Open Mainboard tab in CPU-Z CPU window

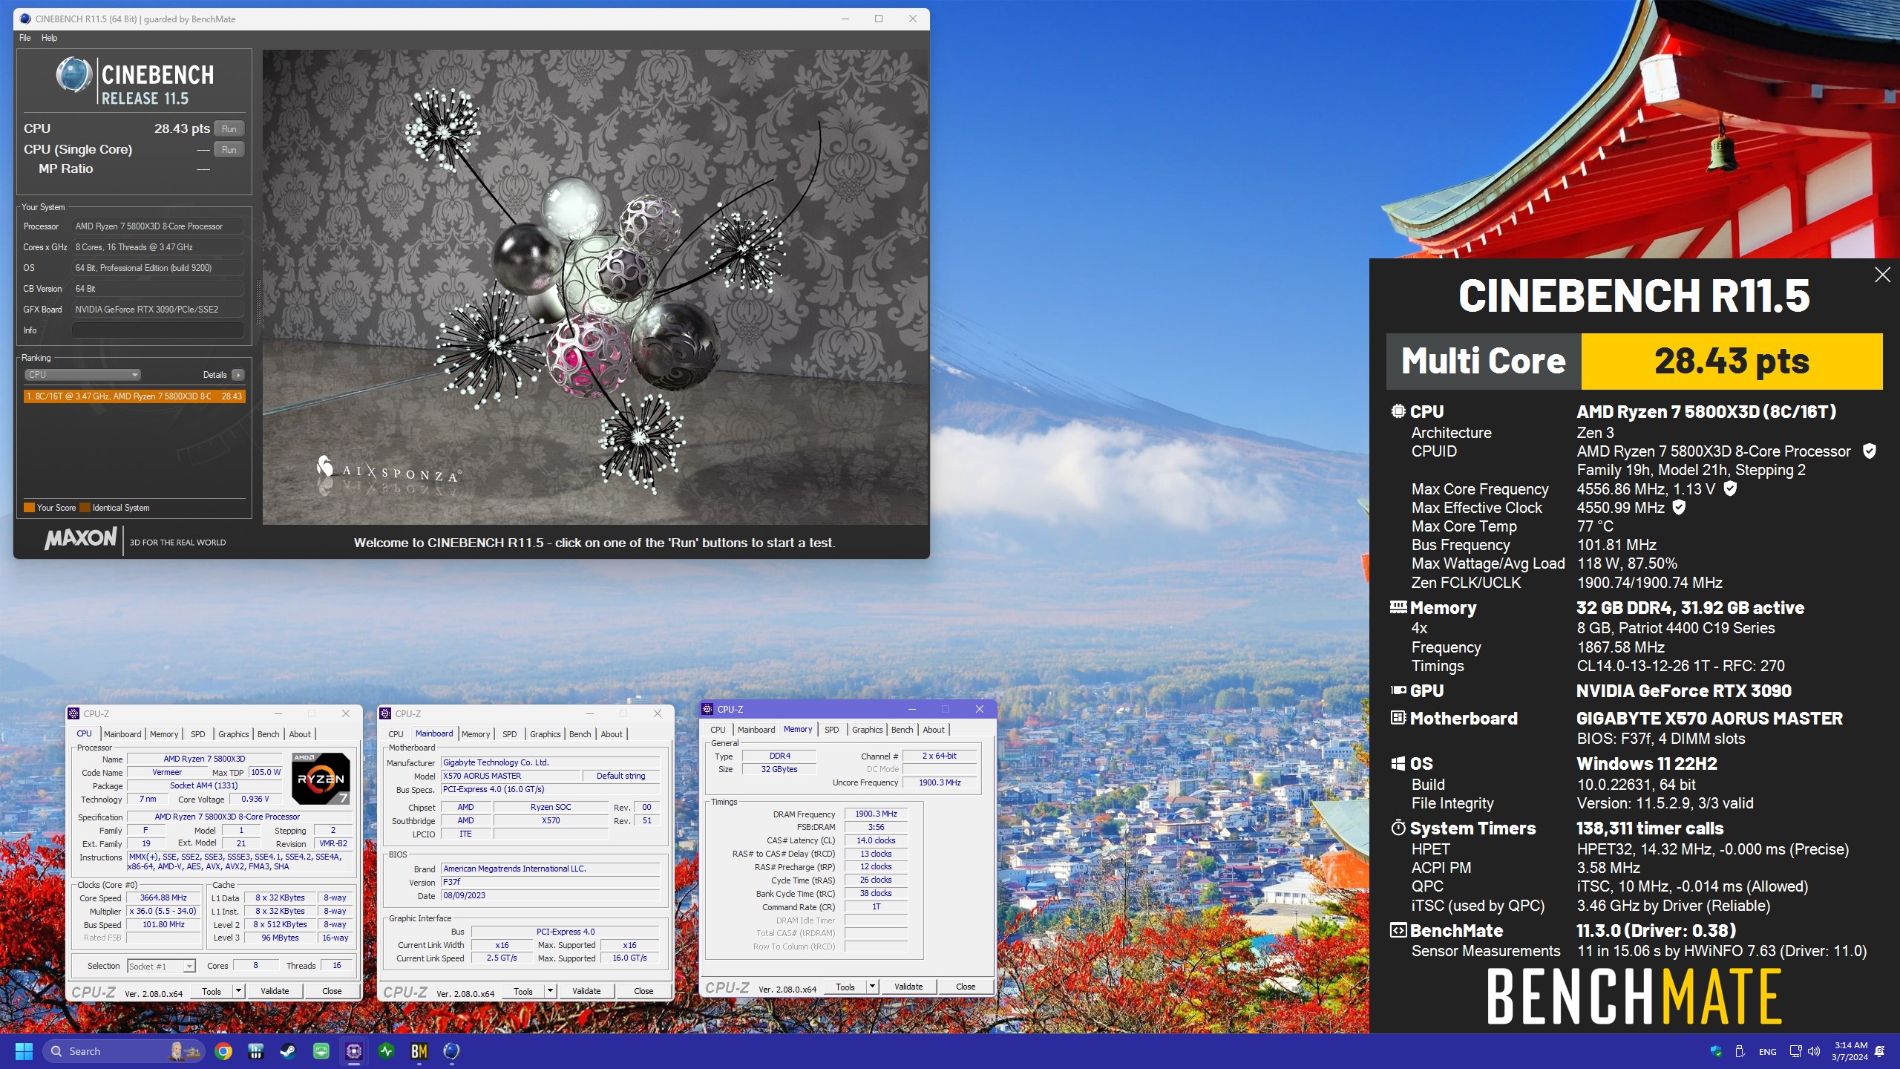[x=122, y=734]
